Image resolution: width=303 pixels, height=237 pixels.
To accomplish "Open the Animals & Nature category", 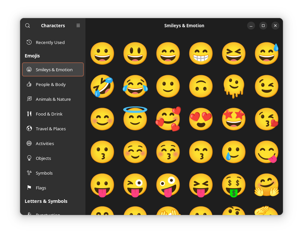I will [x=53, y=99].
